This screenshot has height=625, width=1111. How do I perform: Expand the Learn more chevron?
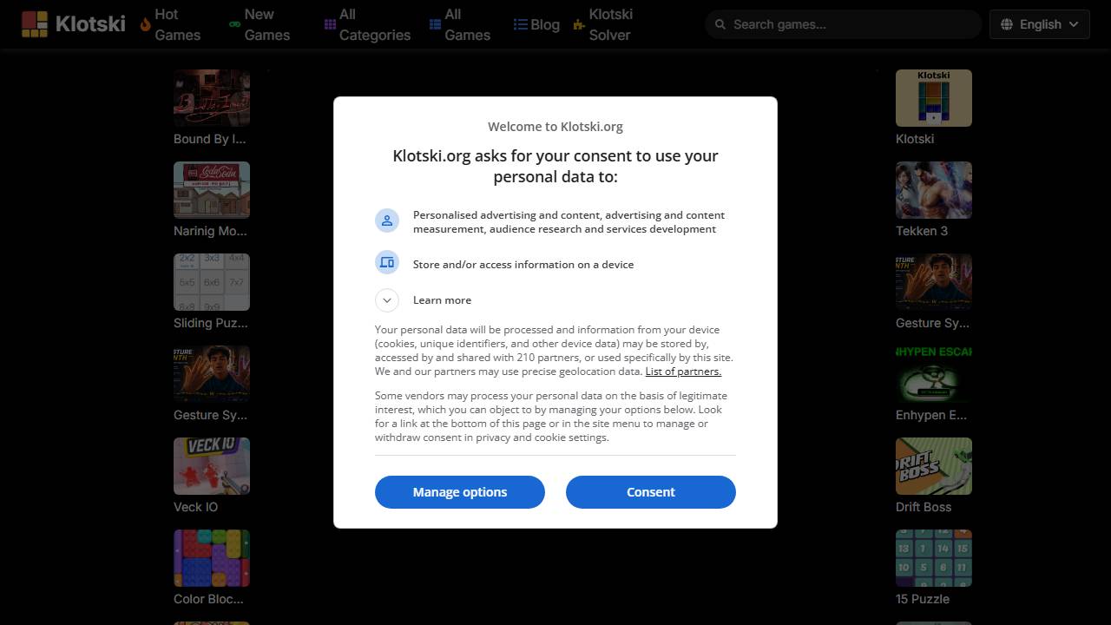(387, 300)
